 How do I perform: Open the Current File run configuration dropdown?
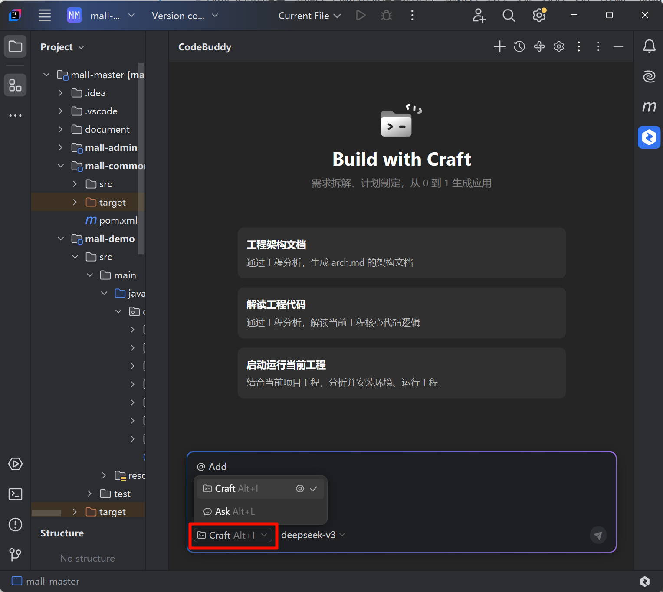[309, 16]
